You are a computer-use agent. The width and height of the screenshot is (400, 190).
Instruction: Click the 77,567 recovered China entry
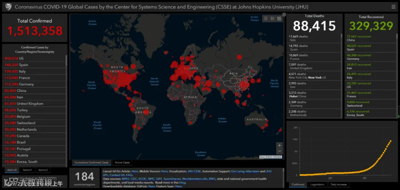370,38
